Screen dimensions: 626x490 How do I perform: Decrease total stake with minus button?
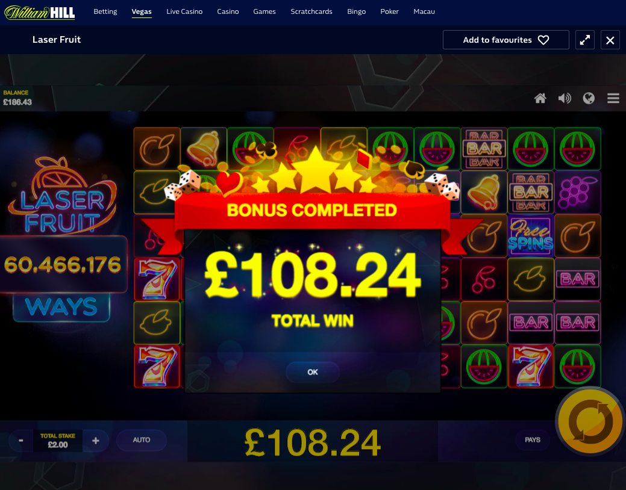(x=20, y=441)
